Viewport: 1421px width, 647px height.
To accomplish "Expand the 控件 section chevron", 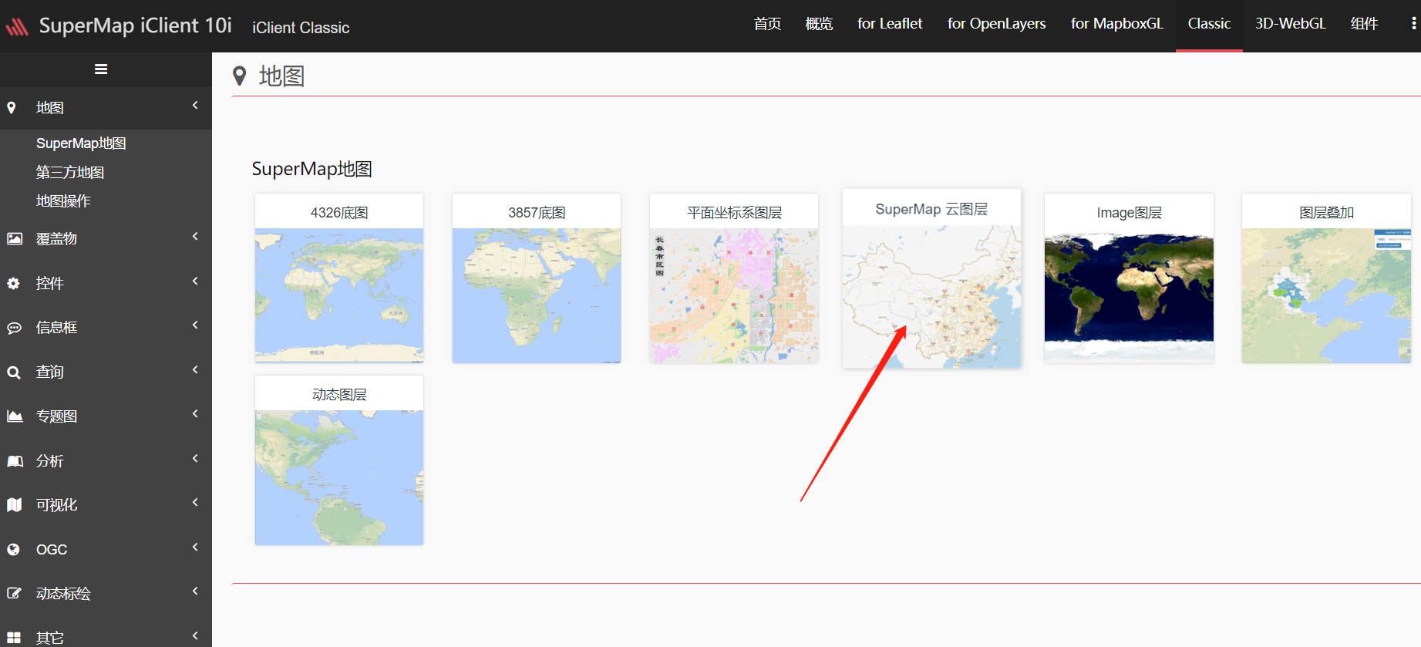I will pyautogui.click(x=195, y=281).
